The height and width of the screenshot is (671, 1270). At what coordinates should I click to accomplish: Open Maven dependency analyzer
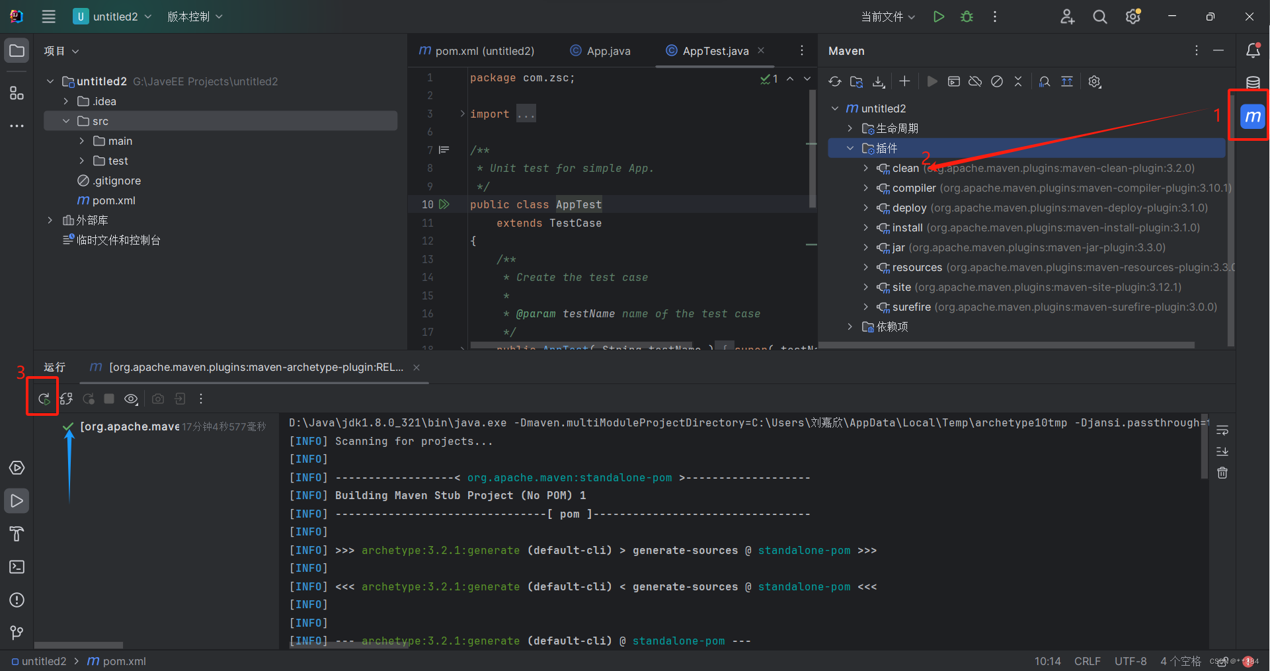coord(1045,81)
